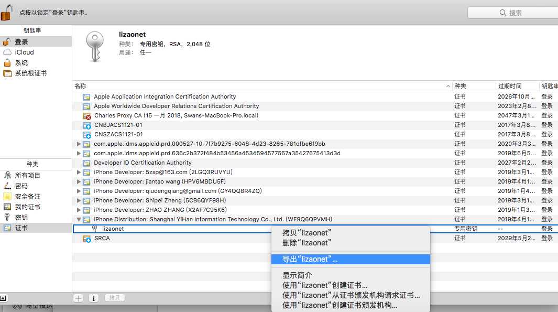Viewport: 558px width, 312px height.
Task: Click lizaonet title in detail header
Action: pyautogui.click(x=133, y=34)
